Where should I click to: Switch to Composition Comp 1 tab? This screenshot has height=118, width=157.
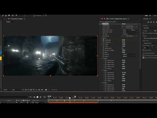point(17,19)
